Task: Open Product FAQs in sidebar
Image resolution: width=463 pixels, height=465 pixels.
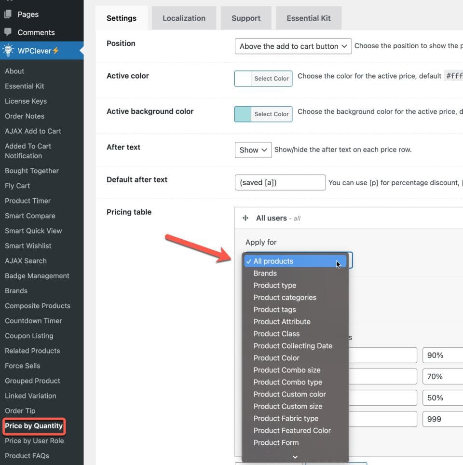Action: click(27, 456)
